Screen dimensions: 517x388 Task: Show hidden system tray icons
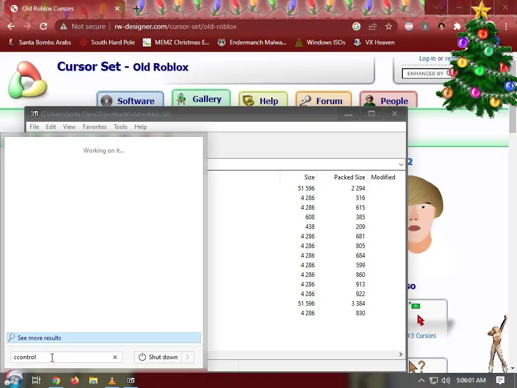(422, 380)
